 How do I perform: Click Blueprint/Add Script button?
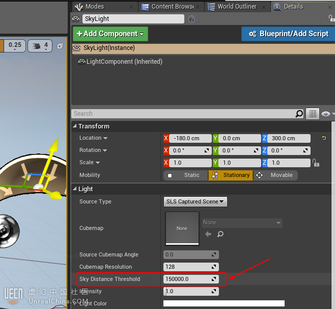coord(288,34)
